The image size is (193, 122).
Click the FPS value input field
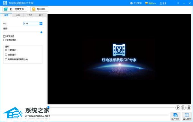(32, 23)
